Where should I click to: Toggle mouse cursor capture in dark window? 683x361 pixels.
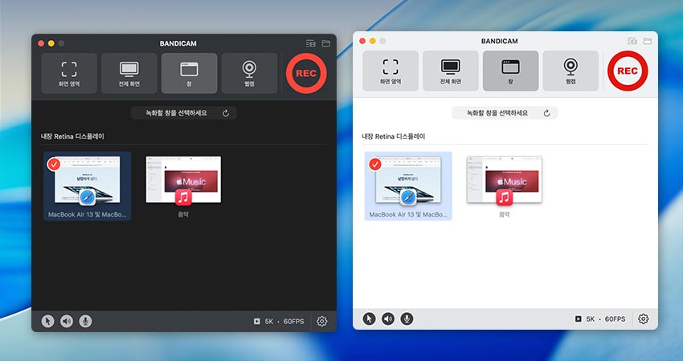point(47,321)
